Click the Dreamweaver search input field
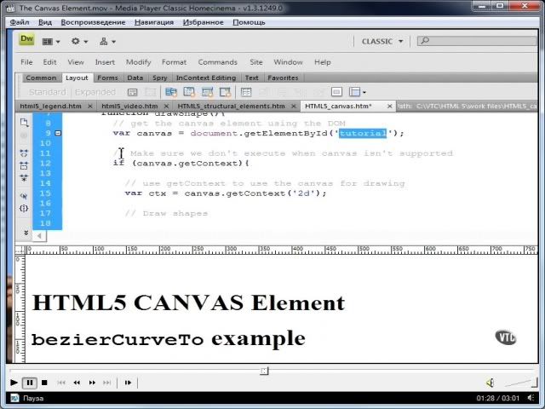 coord(477,41)
